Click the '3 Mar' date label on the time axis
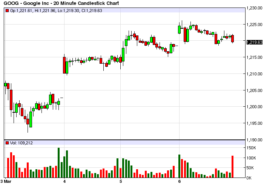Screen dimensions: 264x193 coord(6,181)
